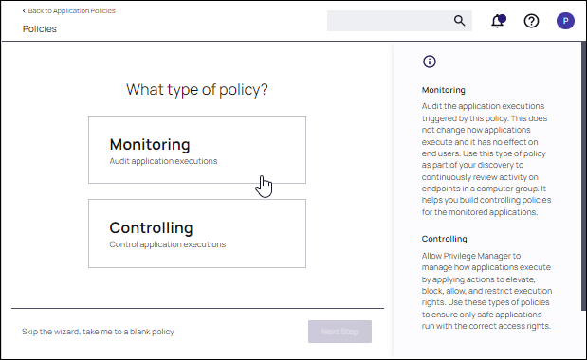Select the Monitoring policy type card
This screenshot has height=360, width=587.
point(197,150)
